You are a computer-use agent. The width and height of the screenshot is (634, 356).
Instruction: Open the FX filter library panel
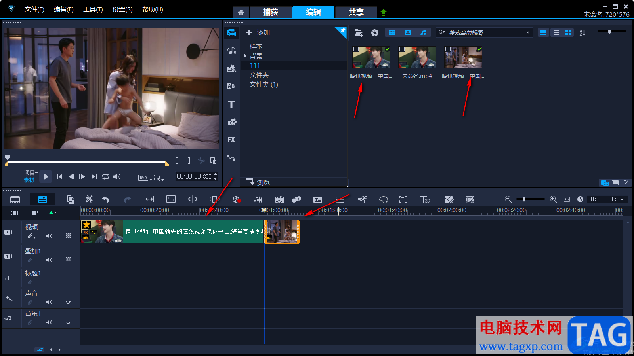(x=231, y=140)
